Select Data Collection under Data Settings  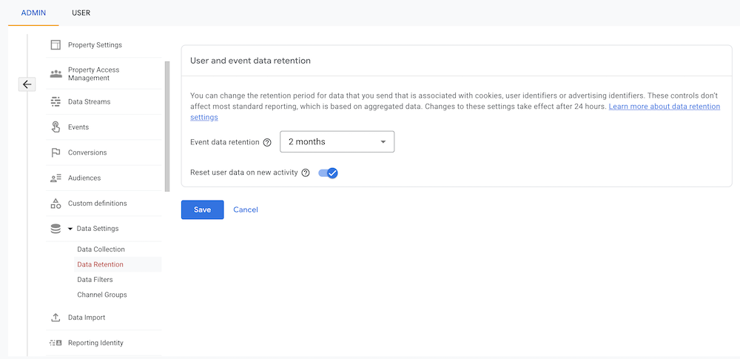101,249
